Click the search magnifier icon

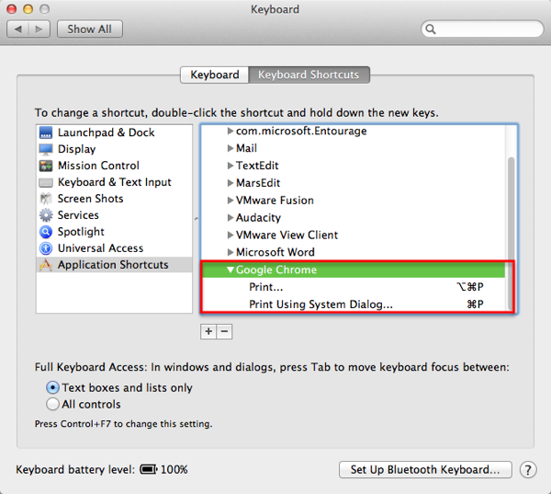tap(431, 29)
